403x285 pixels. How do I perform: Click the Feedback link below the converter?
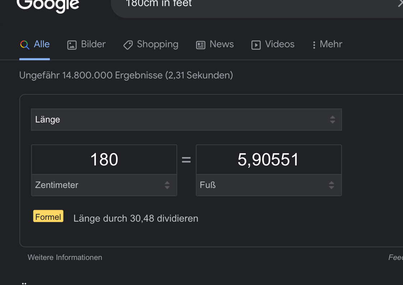click(396, 257)
